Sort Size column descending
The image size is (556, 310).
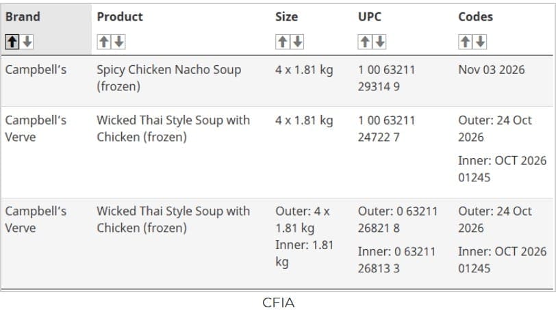pyautogui.click(x=297, y=42)
